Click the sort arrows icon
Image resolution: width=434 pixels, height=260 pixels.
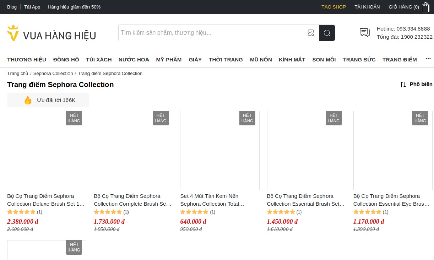(x=403, y=84)
